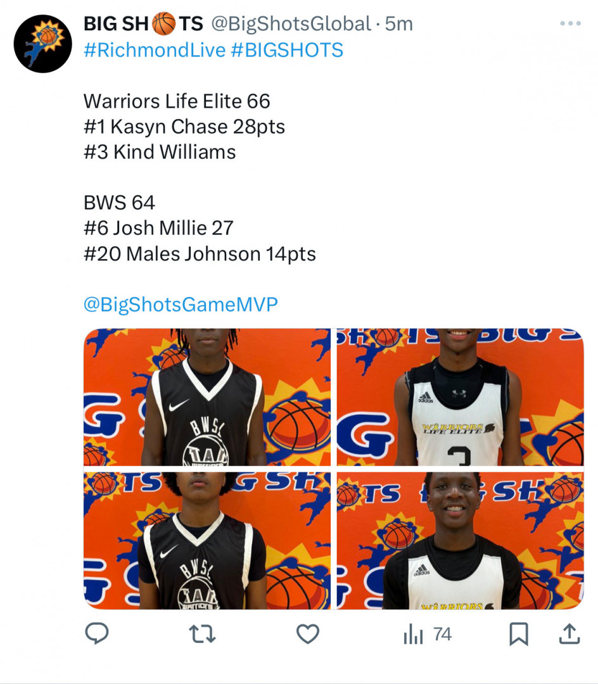This screenshot has width=598, height=684.
Task: Click the tweet text Warriors Life Elite 66
Action: [177, 101]
